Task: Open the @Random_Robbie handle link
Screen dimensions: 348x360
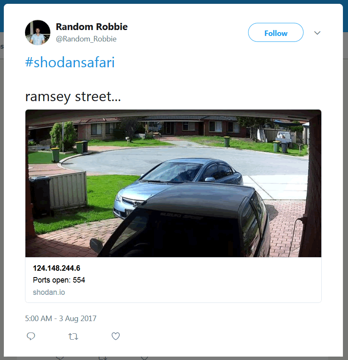Action: (86, 39)
